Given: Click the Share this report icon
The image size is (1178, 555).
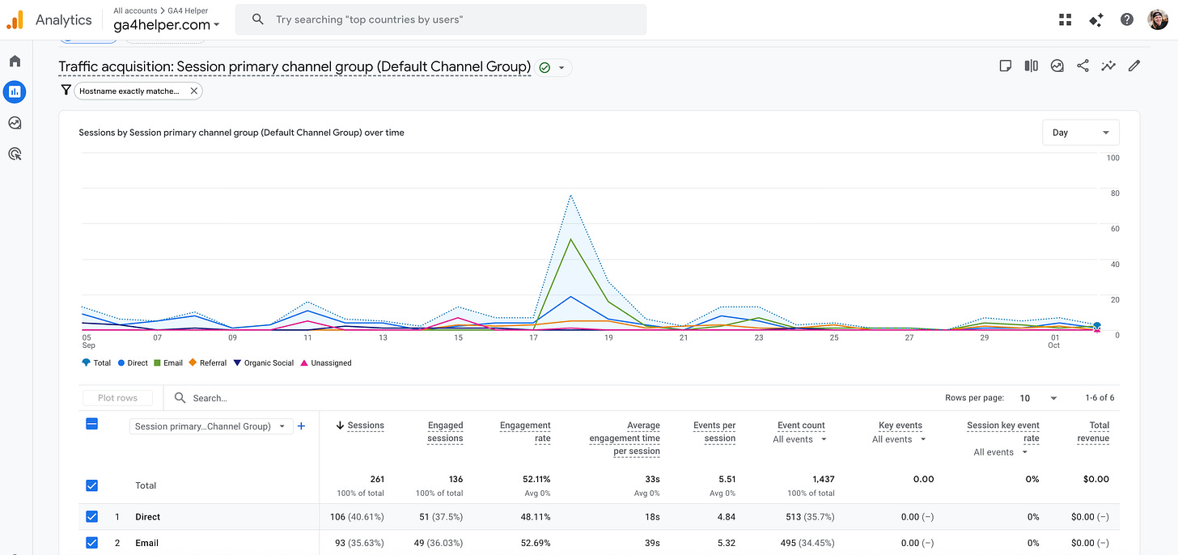Looking at the screenshot, I should pyautogui.click(x=1083, y=66).
